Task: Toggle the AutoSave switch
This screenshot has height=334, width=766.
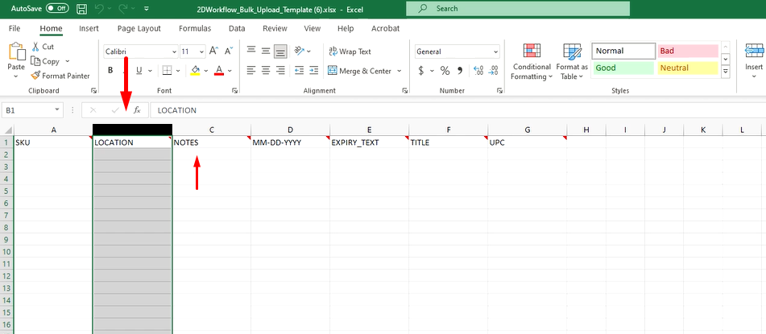Action: (x=56, y=8)
